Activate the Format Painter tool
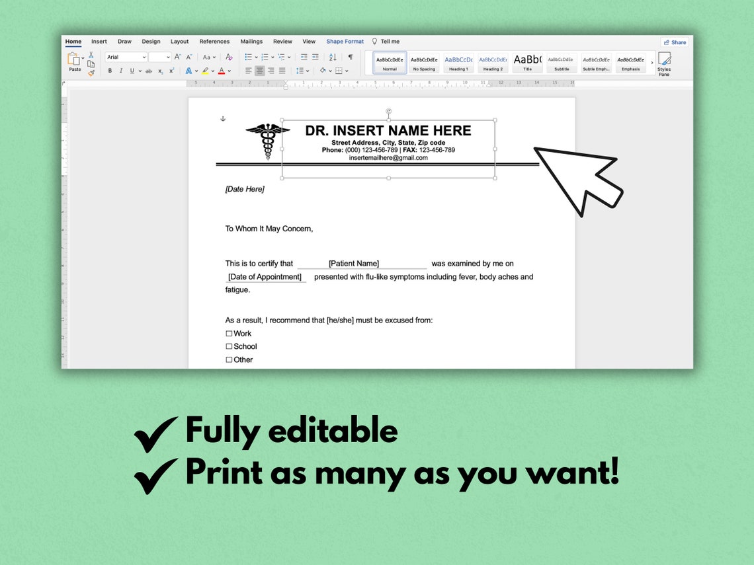754x565 pixels. [91, 73]
